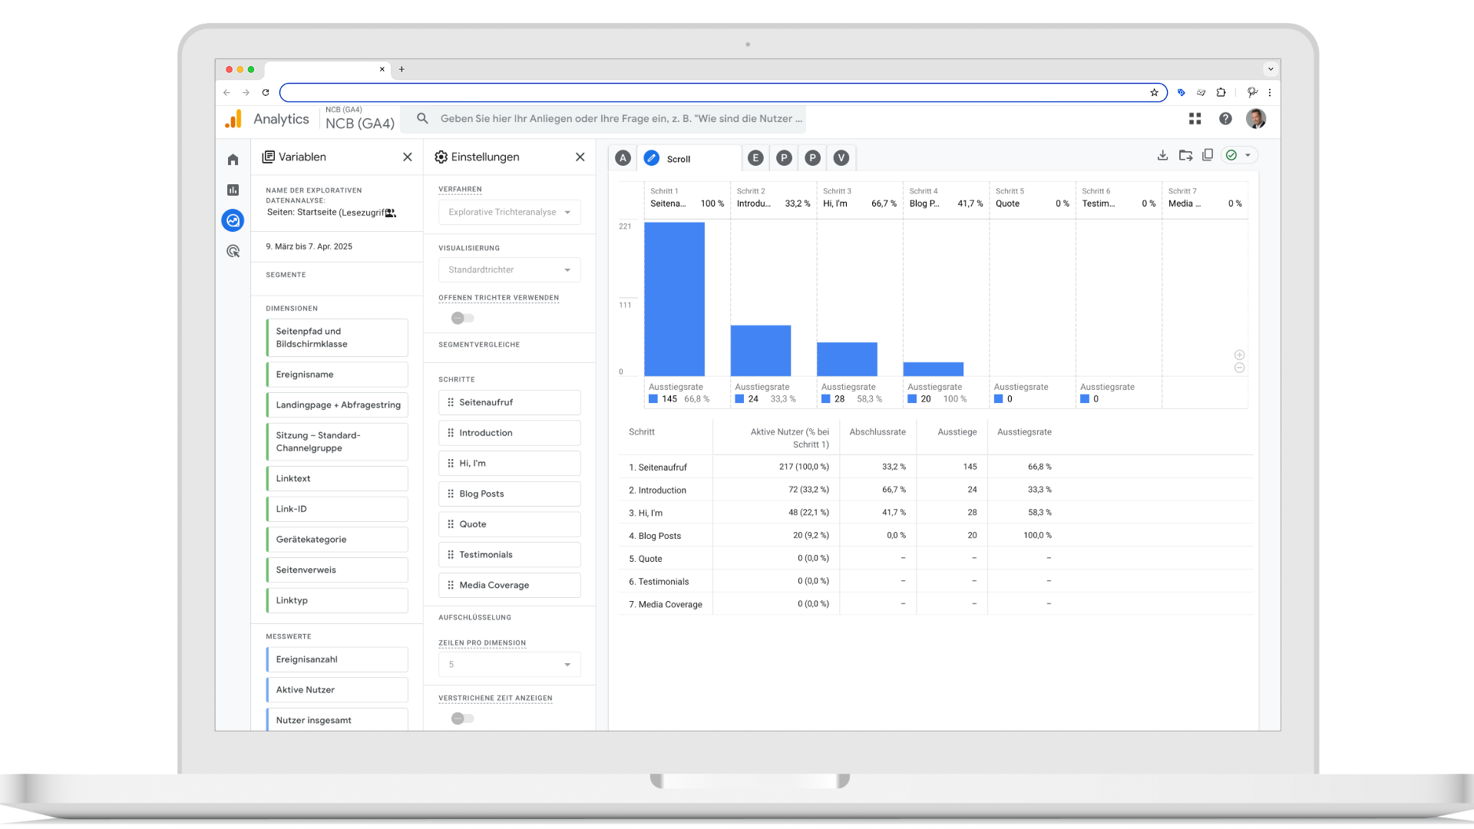
Task: Click the date range 9. März bis 7. Apr. 2025
Action: (x=309, y=246)
